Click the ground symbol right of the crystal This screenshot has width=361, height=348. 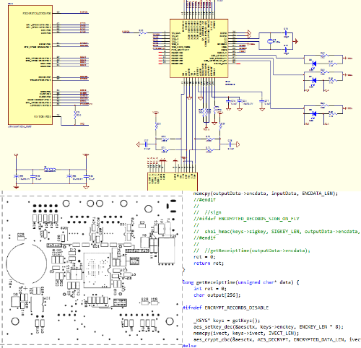pyautogui.click(x=296, y=41)
